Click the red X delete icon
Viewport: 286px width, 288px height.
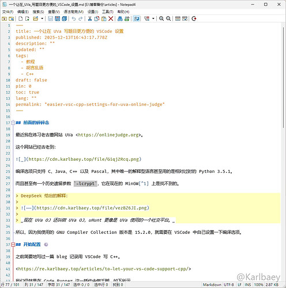tap(111, 18)
